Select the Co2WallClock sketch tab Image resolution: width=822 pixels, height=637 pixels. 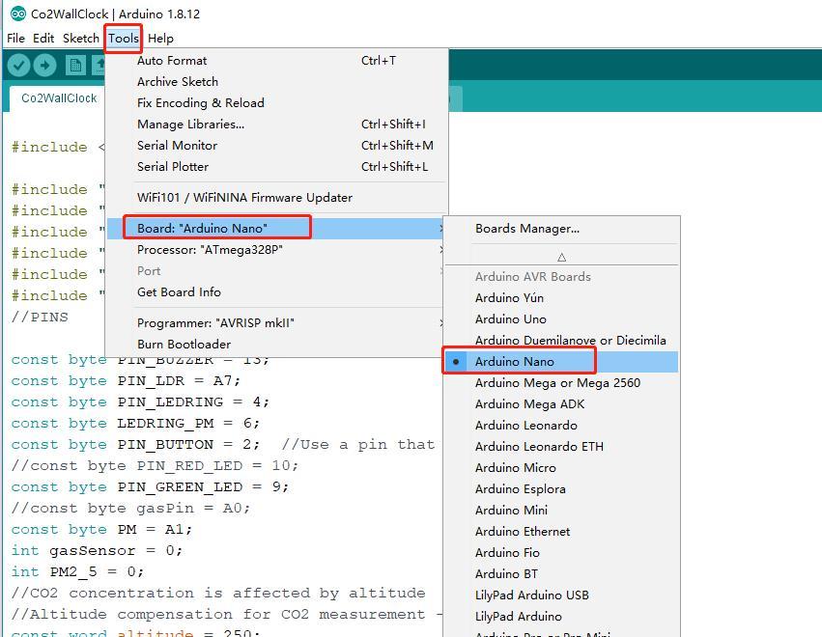pos(59,98)
